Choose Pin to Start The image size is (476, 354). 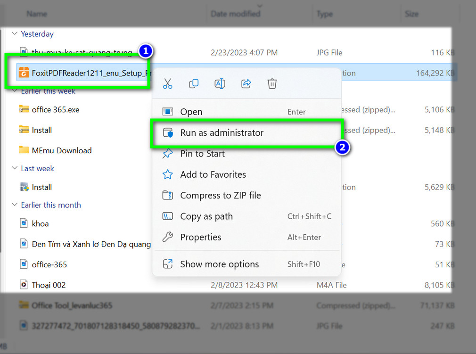[246, 154]
